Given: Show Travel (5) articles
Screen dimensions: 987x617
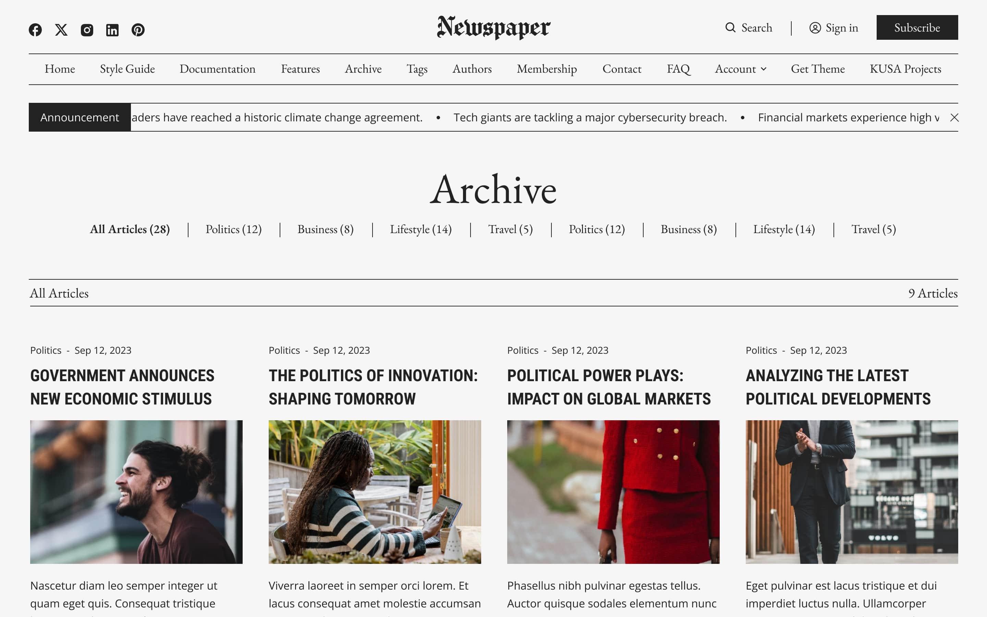Looking at the screenshot, I should (x=510, y=229).
